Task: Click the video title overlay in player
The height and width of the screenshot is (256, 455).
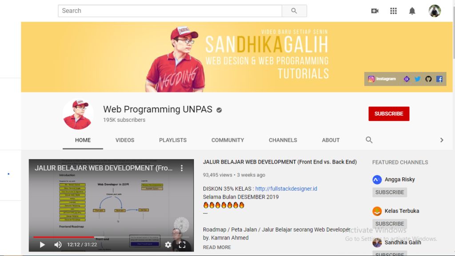Action: click(104, 168)
